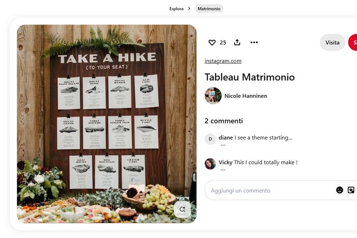Click diane's avatar circle
The height and width of the screenshot is (238, 357).
[210, 139]
